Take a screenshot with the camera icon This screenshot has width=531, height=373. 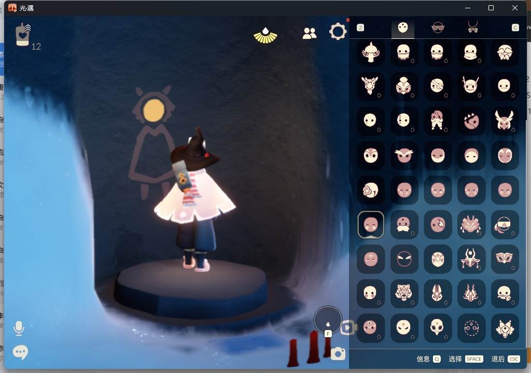338,354
